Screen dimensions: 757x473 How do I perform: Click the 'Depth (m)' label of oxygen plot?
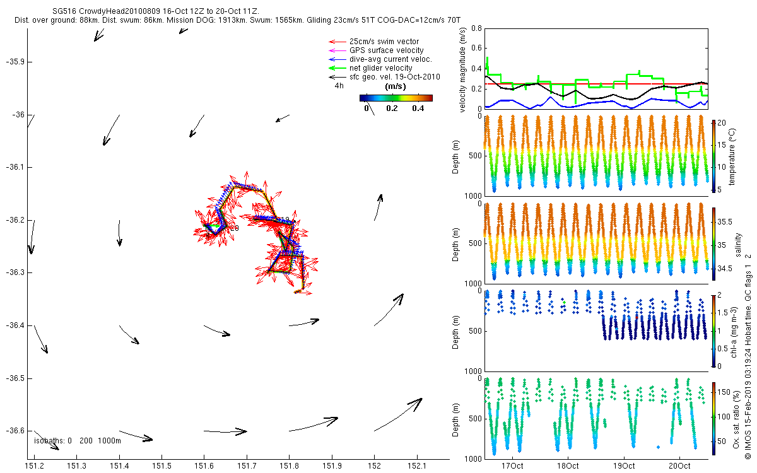click(456, 420)
